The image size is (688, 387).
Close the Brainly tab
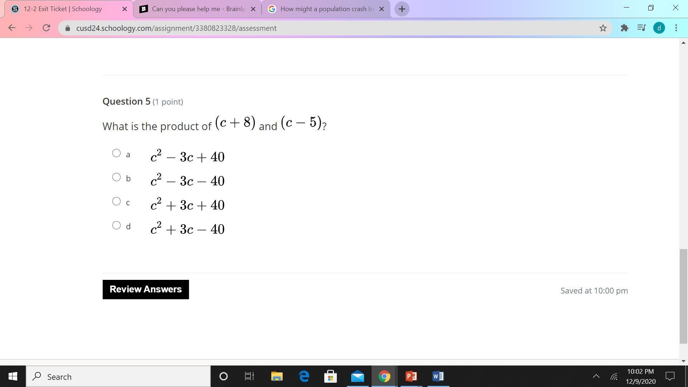pos(253,9)
